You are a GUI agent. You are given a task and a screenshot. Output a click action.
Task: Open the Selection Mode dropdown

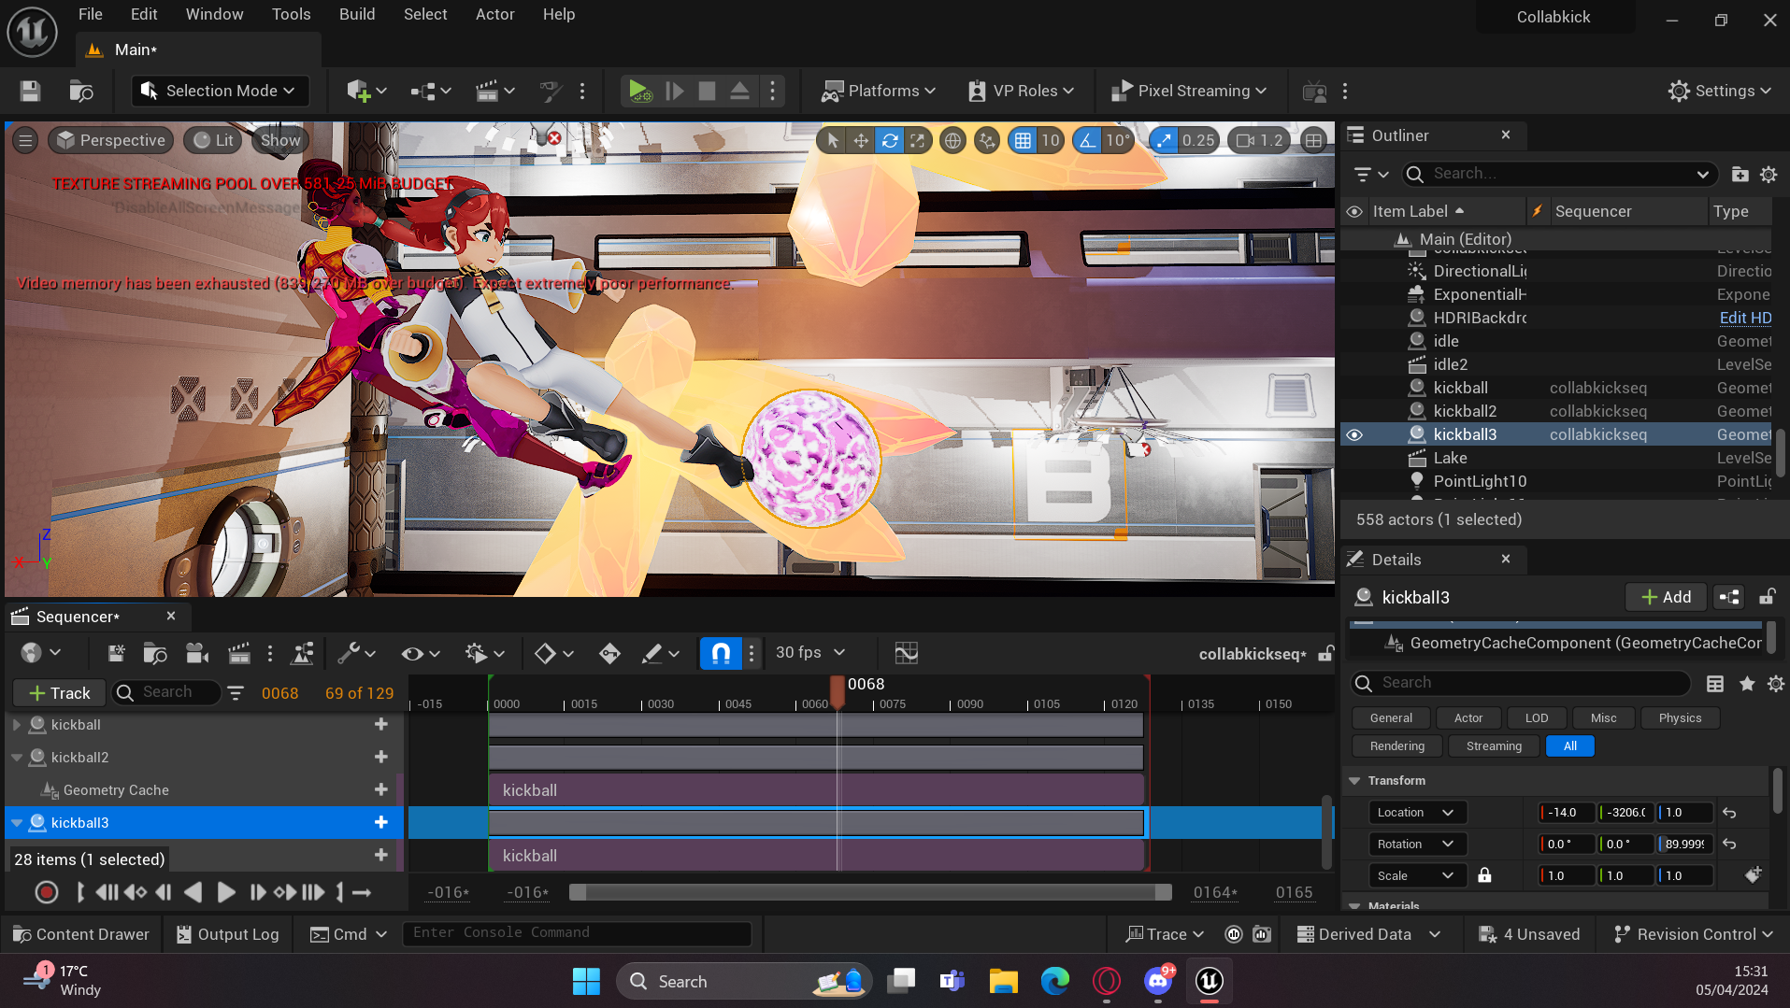[219, 91]
